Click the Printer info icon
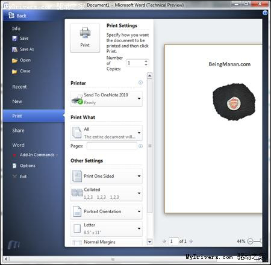This screenshot has height=265, width=271. pos(140,83)
